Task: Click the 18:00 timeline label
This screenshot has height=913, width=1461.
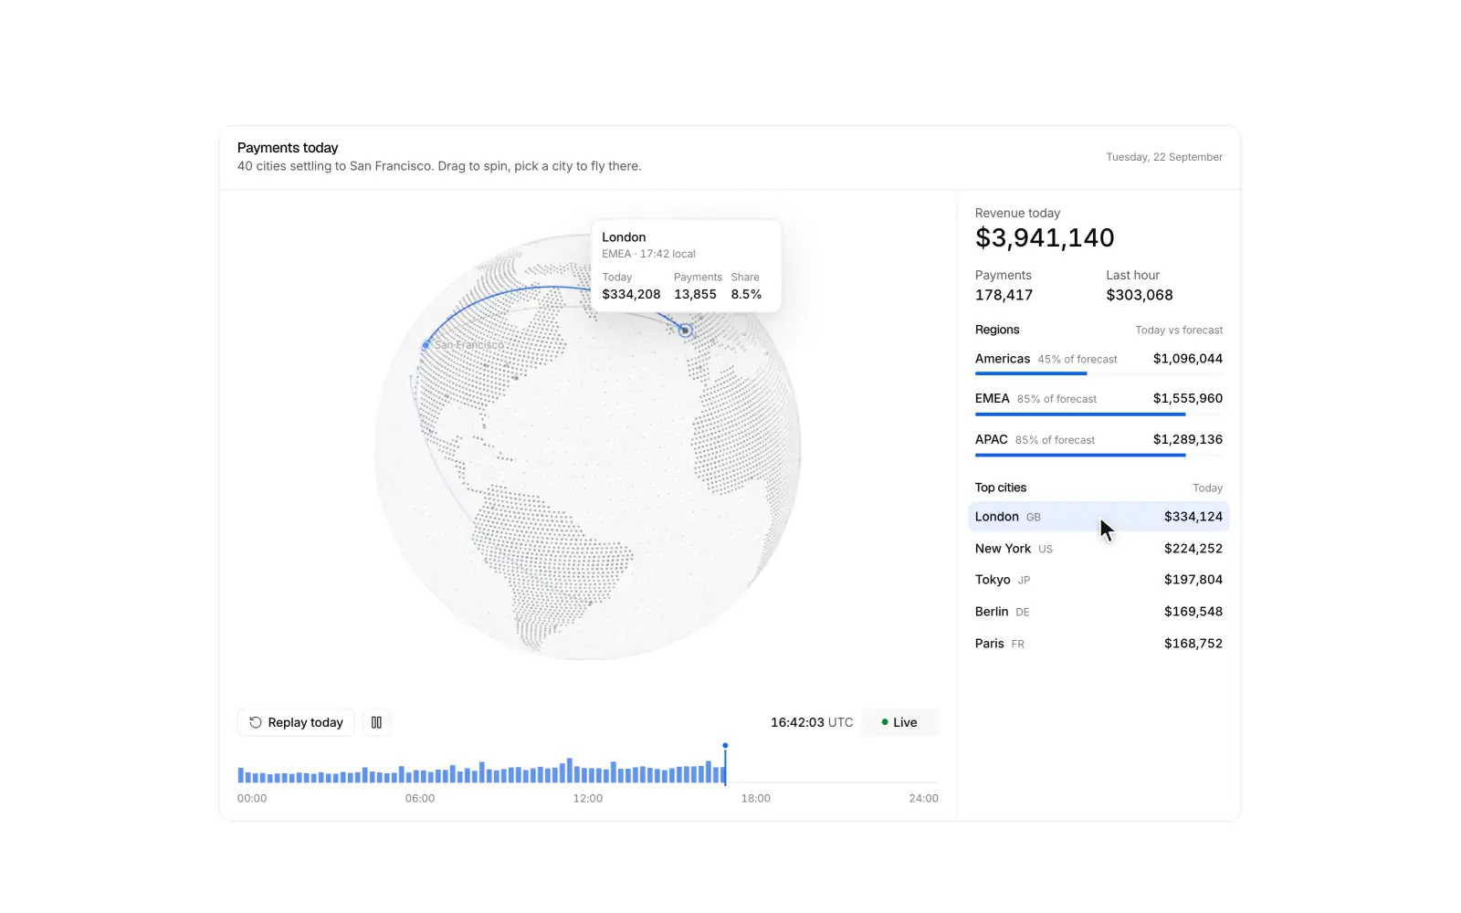Action: (x=756, y=799)
